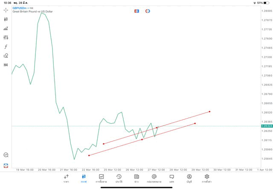Open the ข่าว news tab
The image size is (273, 190).
[x=136, y=178]
